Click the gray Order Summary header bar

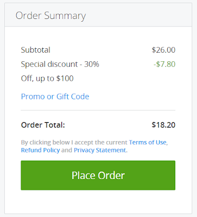(98, 15)
